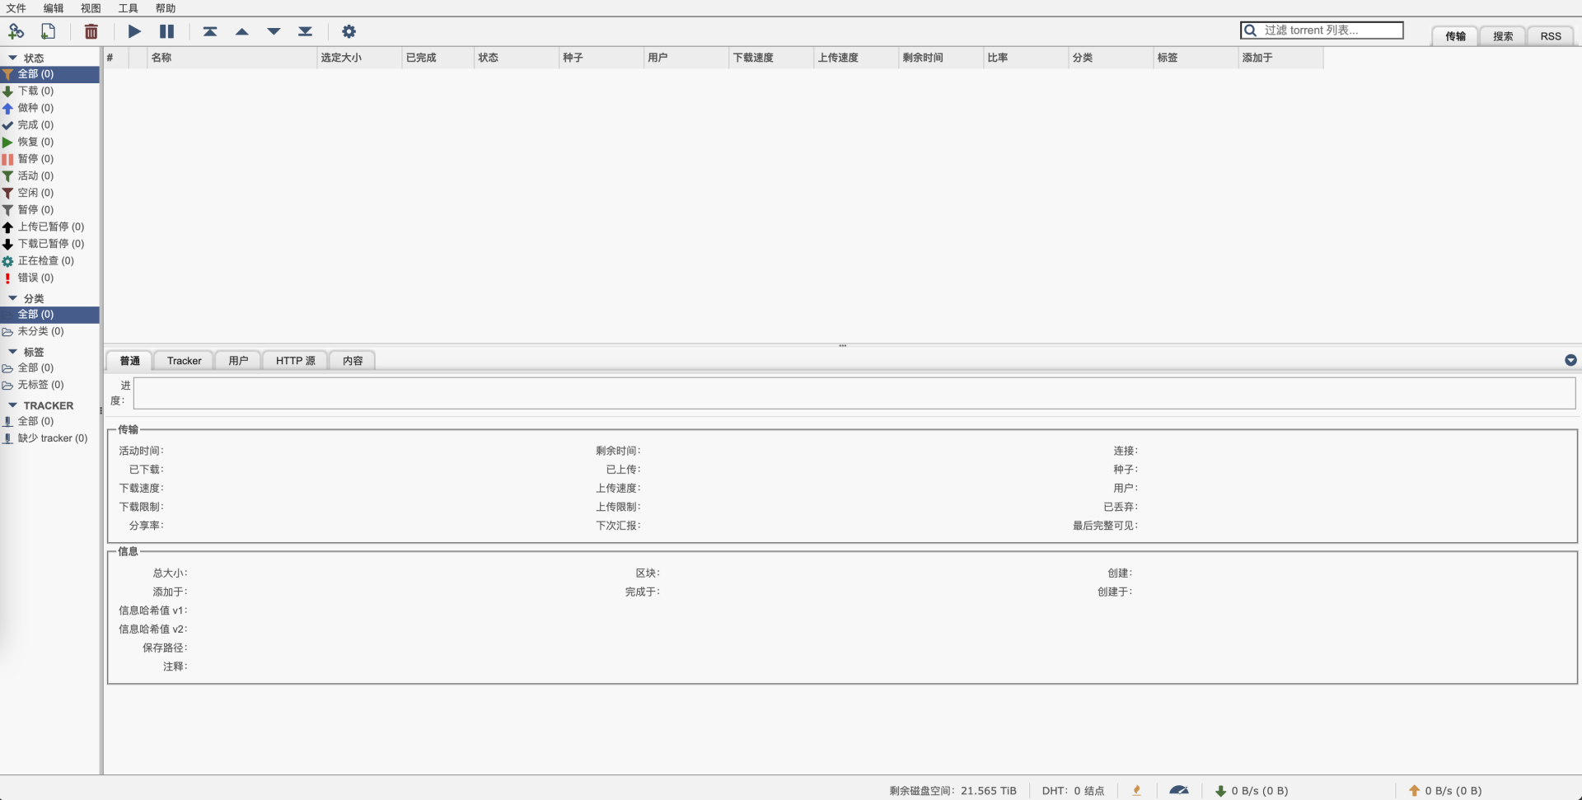
Task: Collapse the 标签 section
Action: coord(12,352)
